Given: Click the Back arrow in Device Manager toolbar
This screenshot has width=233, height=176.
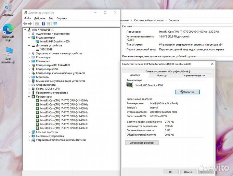Looking at the screenshot, I should tap(25, 24).
